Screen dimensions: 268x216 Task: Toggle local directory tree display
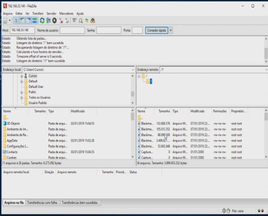click(x=23, y=21)
